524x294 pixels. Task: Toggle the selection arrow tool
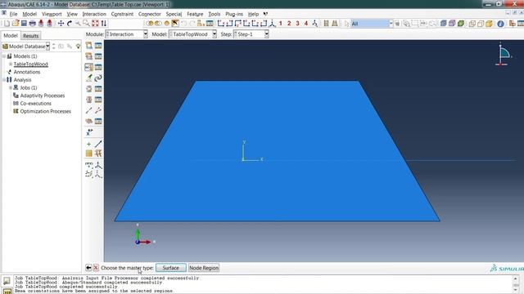click(x=346, y=24)
